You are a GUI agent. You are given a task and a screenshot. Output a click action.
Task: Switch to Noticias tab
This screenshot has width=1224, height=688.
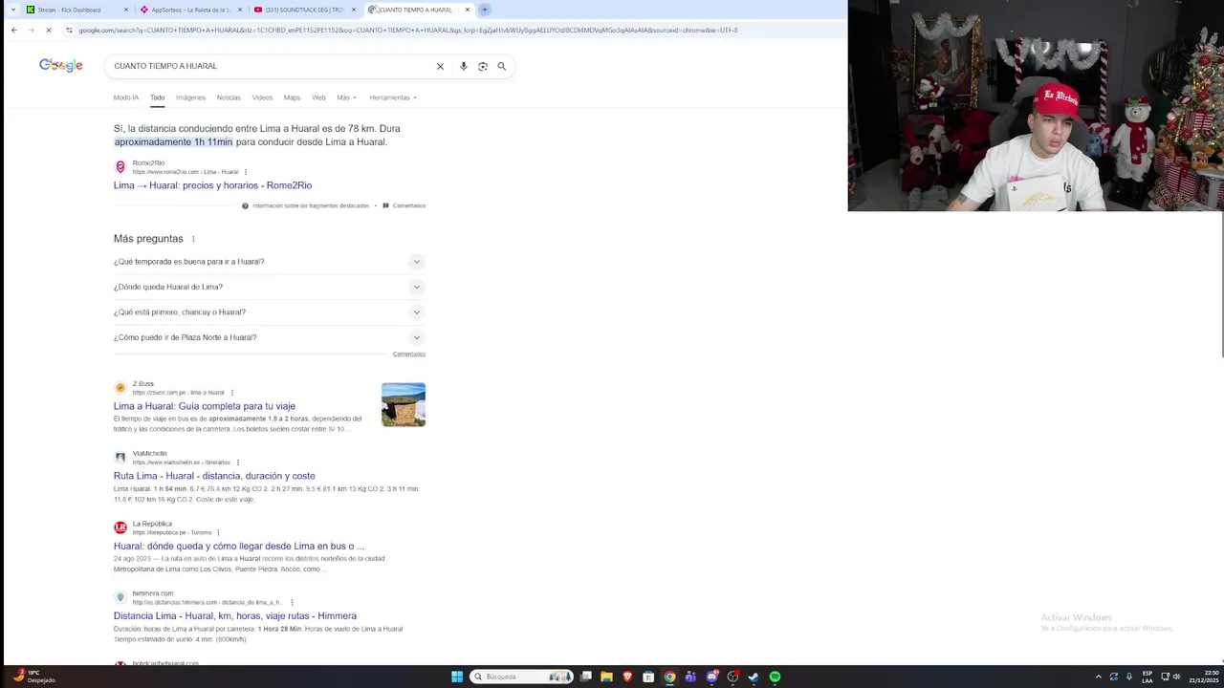tap(229, 97)
